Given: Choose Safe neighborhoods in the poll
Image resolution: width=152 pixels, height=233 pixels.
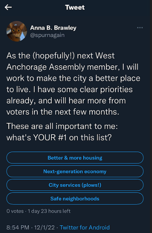Looking at the screenshot, I should coord(75,199).
